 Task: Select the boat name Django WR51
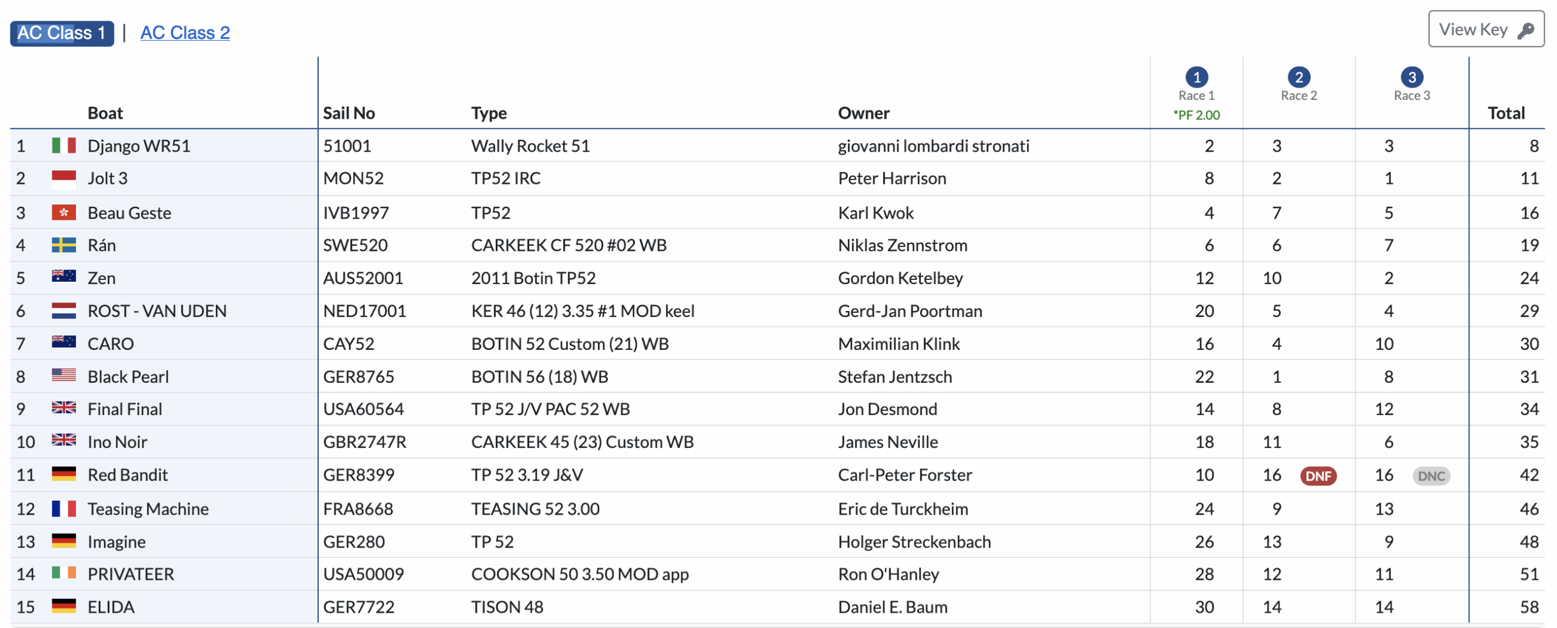(x=139, y=146)
